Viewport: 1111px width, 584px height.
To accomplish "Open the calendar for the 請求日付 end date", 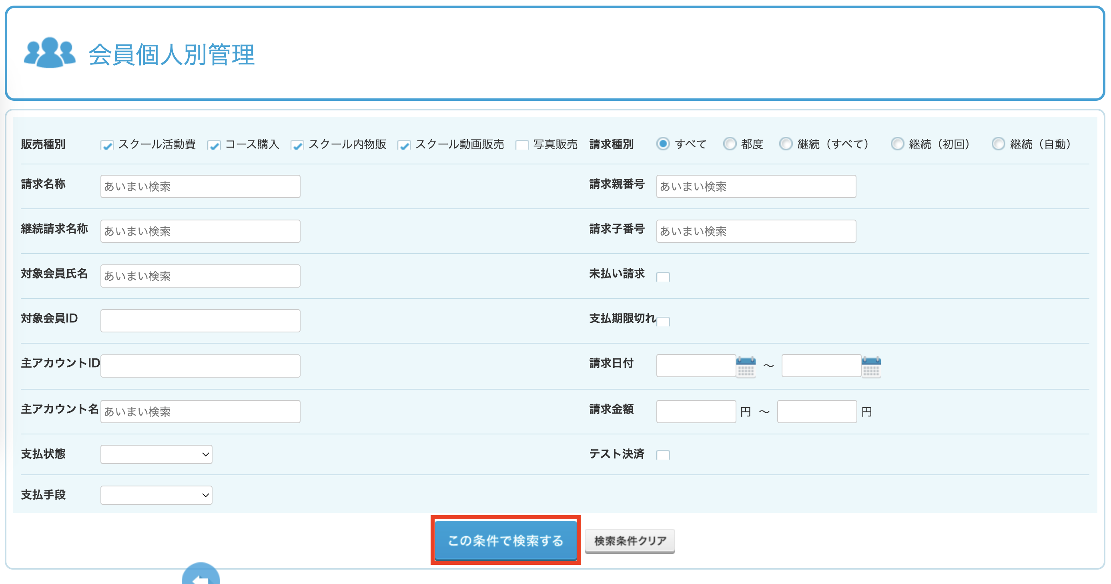I will click(871, 366).
